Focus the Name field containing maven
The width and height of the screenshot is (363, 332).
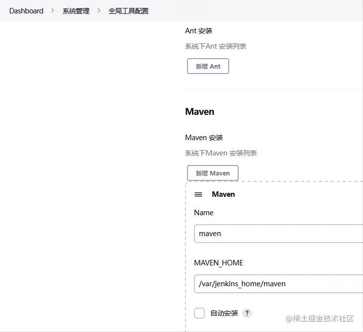[x=278, y=234]
